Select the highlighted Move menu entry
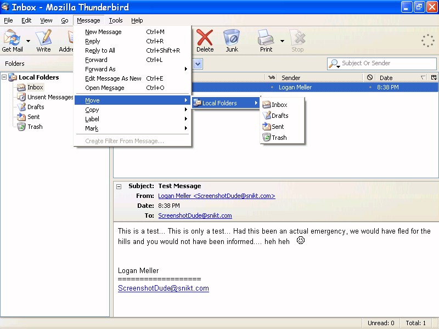Image resolution: width=439 pixels, height=329 pixels. click(x=132, y=100)
